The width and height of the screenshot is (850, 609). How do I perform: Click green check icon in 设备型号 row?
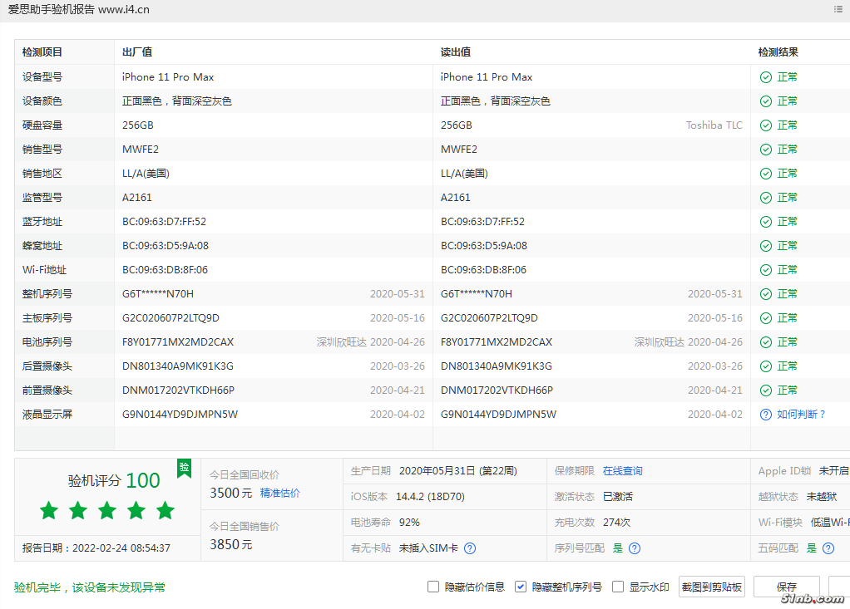click(x=765, y=77)
